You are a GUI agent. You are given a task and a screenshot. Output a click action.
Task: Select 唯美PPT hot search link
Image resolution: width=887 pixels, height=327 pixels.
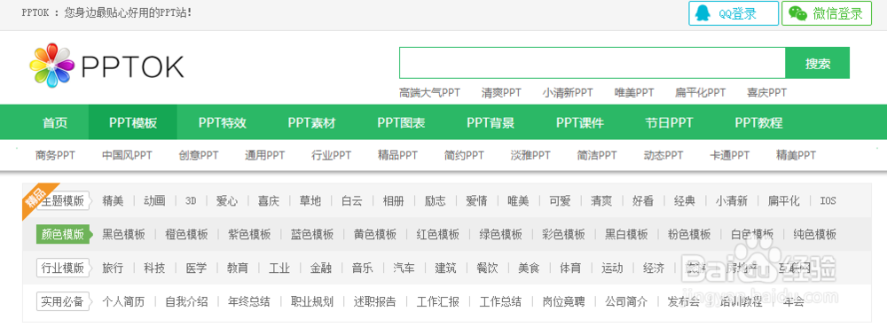[634, 93]
